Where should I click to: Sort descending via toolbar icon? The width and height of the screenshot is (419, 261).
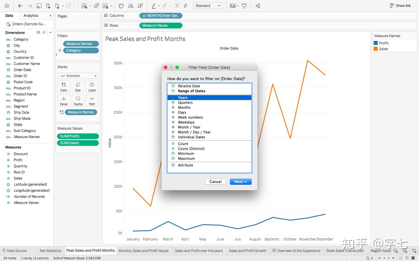[x=140, y=6]
